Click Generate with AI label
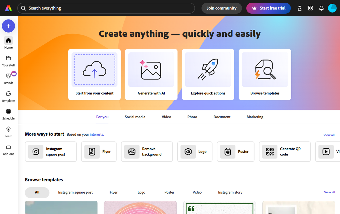 151,93
